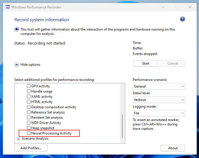The width and height of the screenshot is (199, 158).
Task: Open the Logging mode dropdown showing File
Action: tap(159, 113)
